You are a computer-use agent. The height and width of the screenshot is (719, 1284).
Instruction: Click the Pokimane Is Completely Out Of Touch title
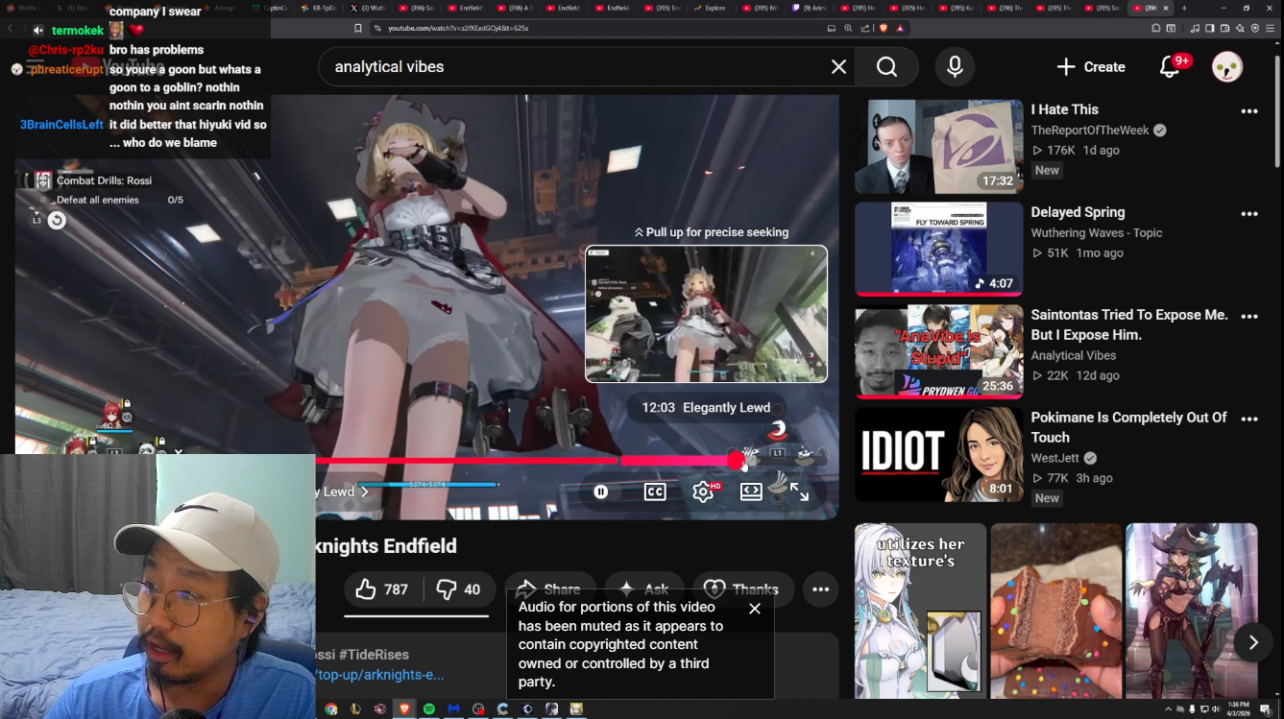pos(1128,427)
